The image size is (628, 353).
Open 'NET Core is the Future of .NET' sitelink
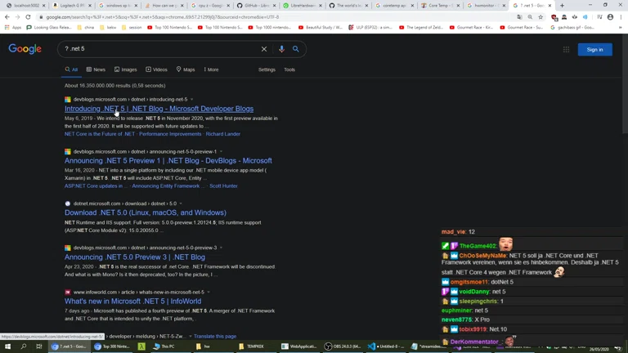coord(100,134)
